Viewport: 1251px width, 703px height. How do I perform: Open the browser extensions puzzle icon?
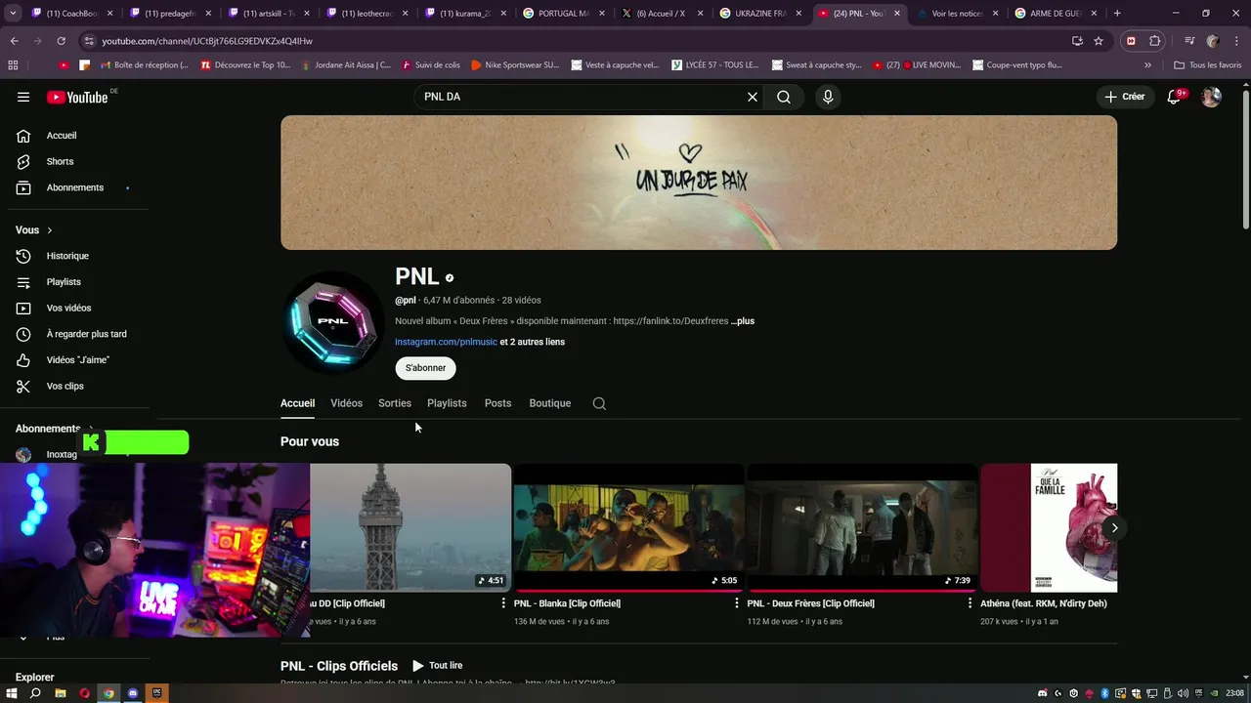coord(1154,41)
